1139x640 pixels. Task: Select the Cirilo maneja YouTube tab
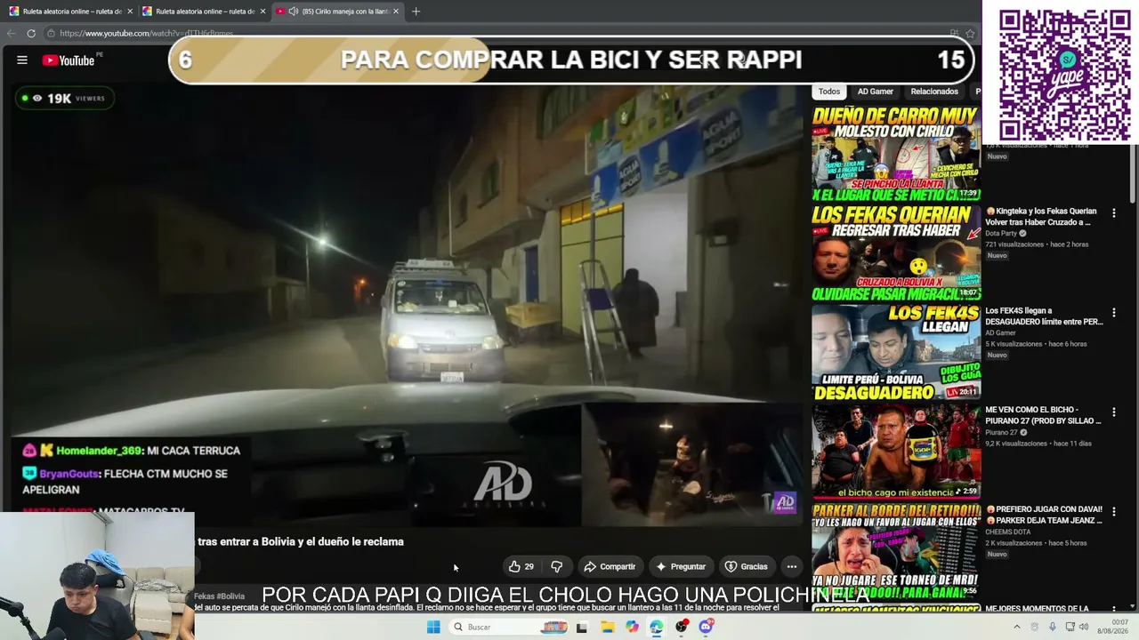point(338,12)
